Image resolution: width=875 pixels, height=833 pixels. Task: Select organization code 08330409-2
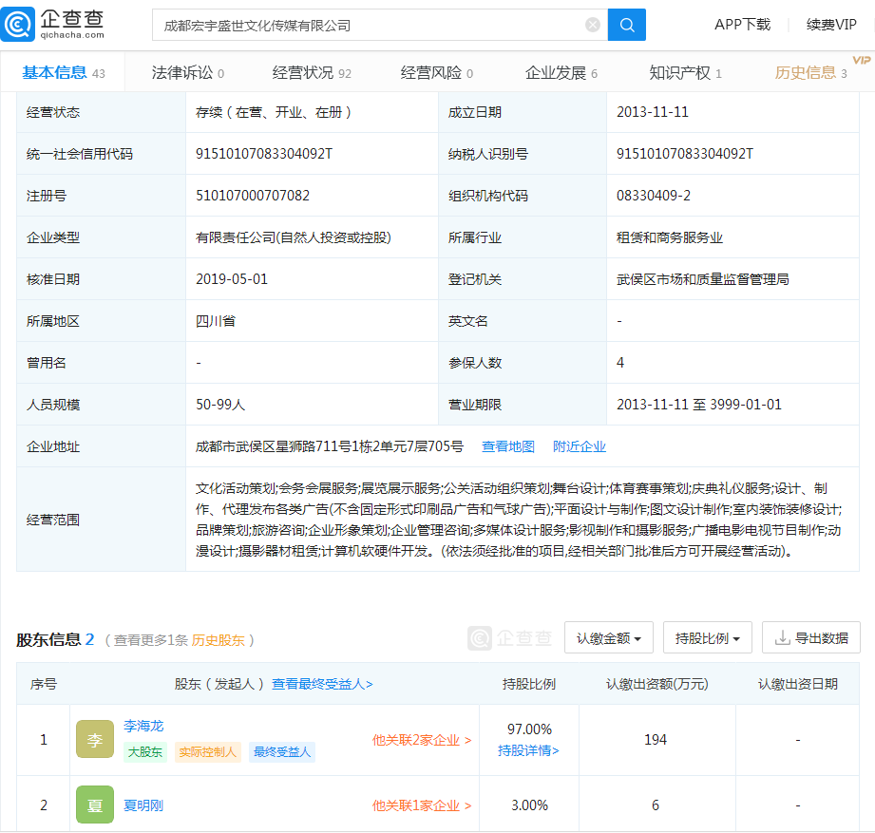coord(654,196)
